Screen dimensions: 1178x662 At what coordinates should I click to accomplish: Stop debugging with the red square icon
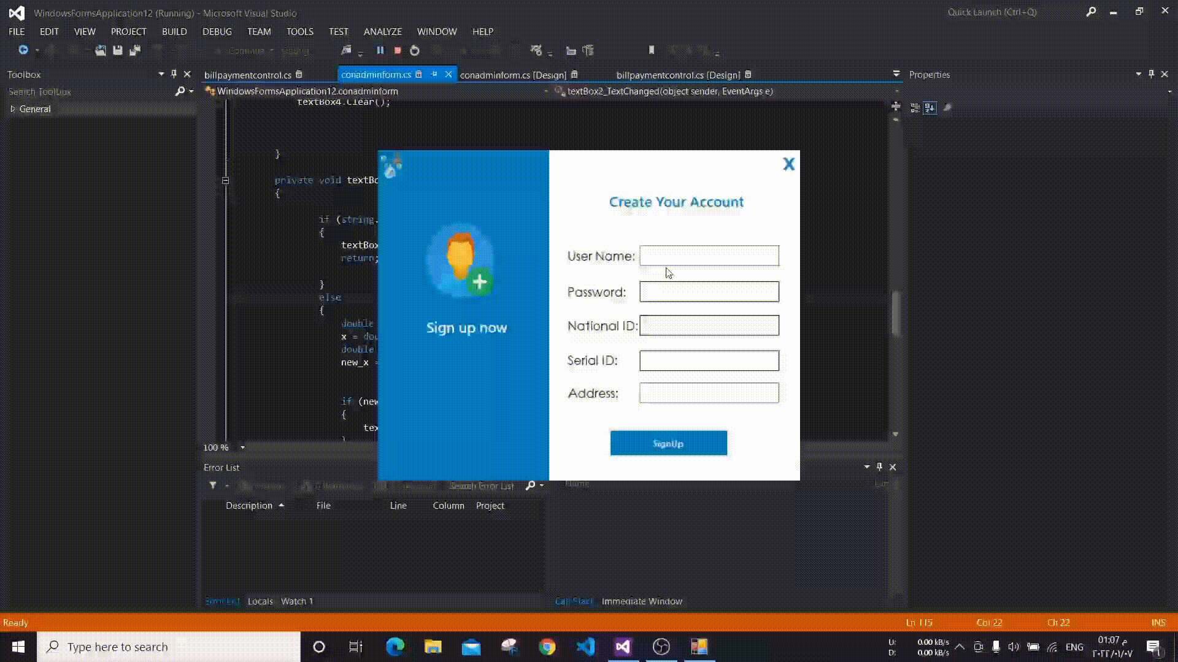[398, 51]
